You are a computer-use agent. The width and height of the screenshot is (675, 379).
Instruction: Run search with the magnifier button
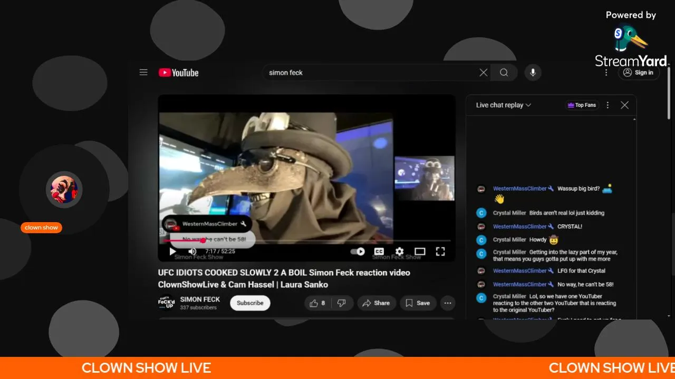point(504,73)
